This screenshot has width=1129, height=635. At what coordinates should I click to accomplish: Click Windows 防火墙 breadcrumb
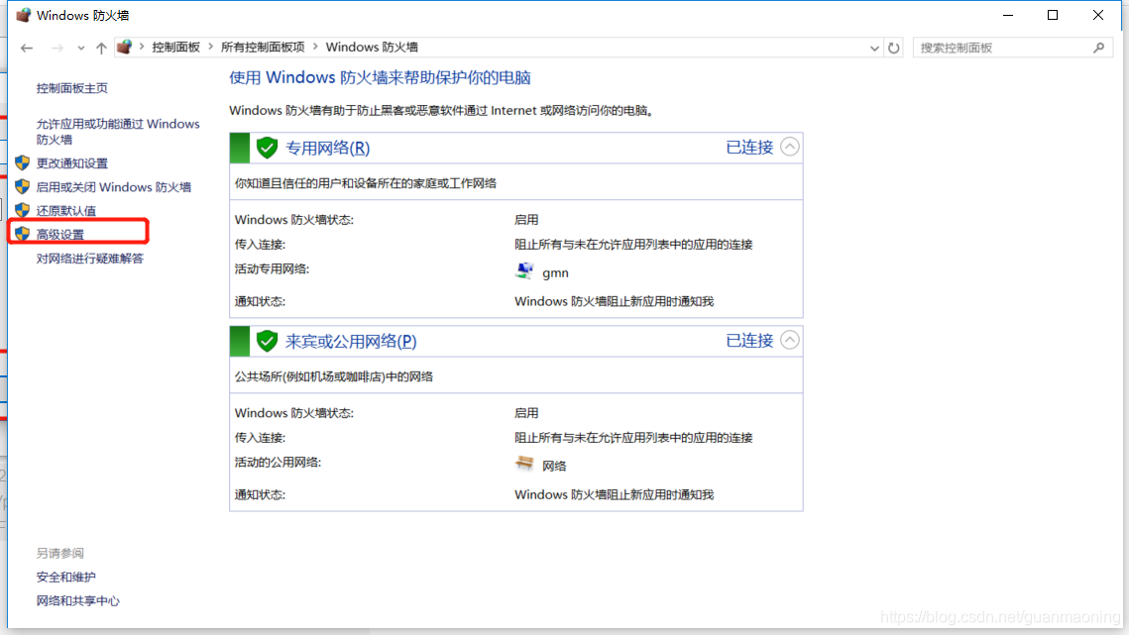(x=372, y=48)
